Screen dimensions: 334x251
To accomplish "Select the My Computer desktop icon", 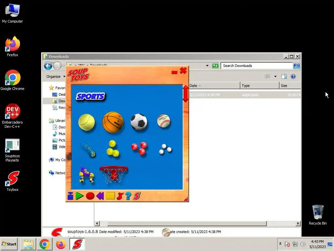I will pyautogui.click(x=12, y=13).
